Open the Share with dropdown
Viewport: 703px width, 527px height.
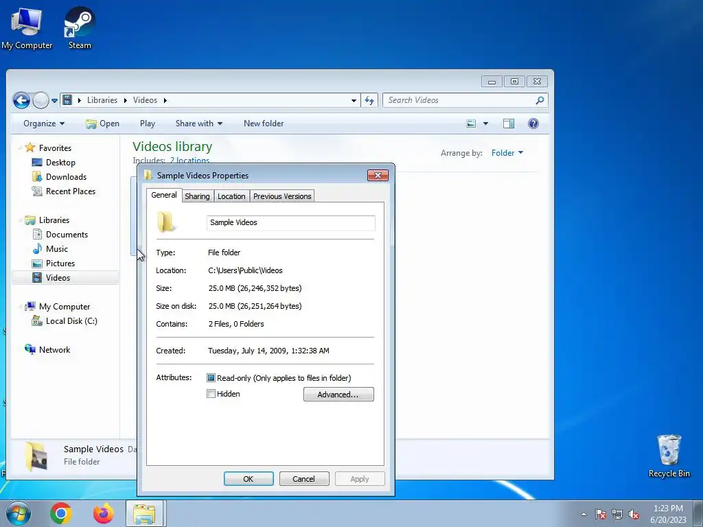pyautogui.click(x=199, y=124)
